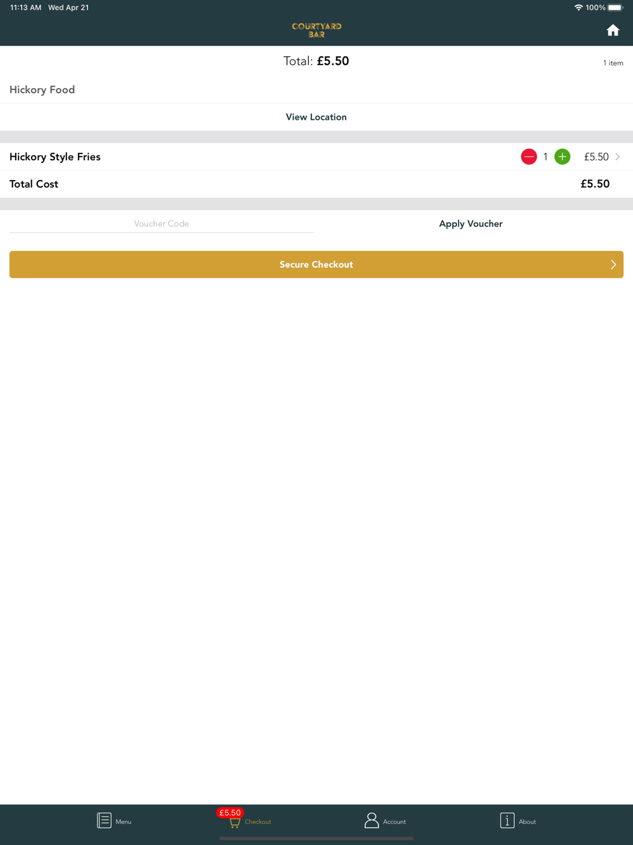Click the Courtyard Bar logo
The image size is (633, 845).
pos(316,30)
